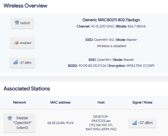
Task: Click the -37 dBm badge in Wireless Overview
Action: coord(22,63)
